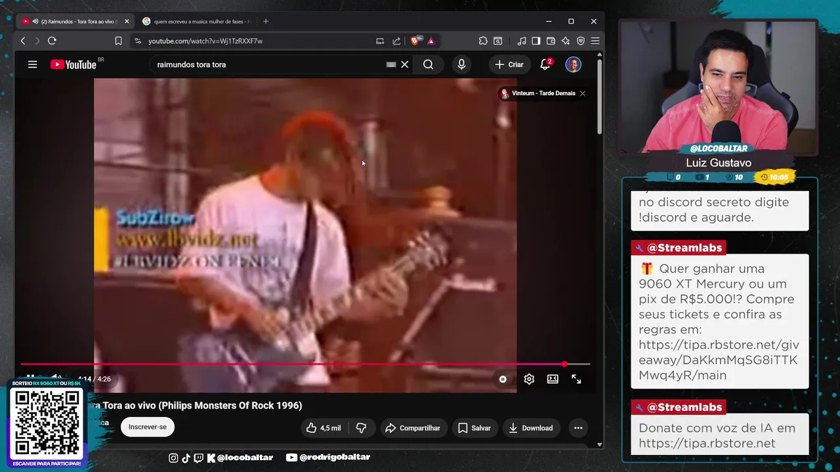This screenshot has height=472, width=840.
Task: Click the video title '(Philips Monsters Of Rock 1996)'
Action: [x=230, y=405]
